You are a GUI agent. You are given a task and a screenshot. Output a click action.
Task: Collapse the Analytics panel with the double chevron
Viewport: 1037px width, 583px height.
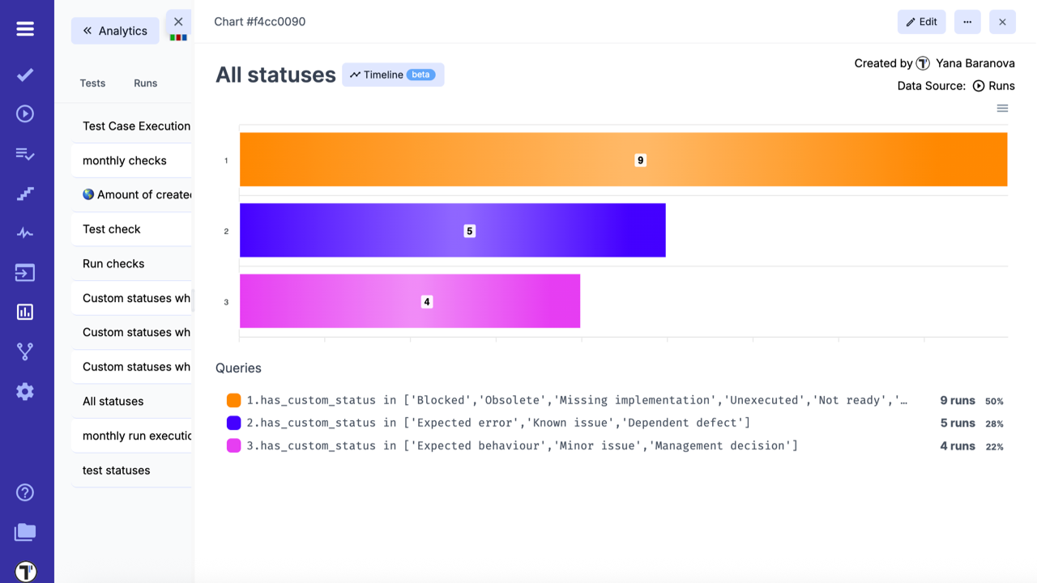coord(87,30)
